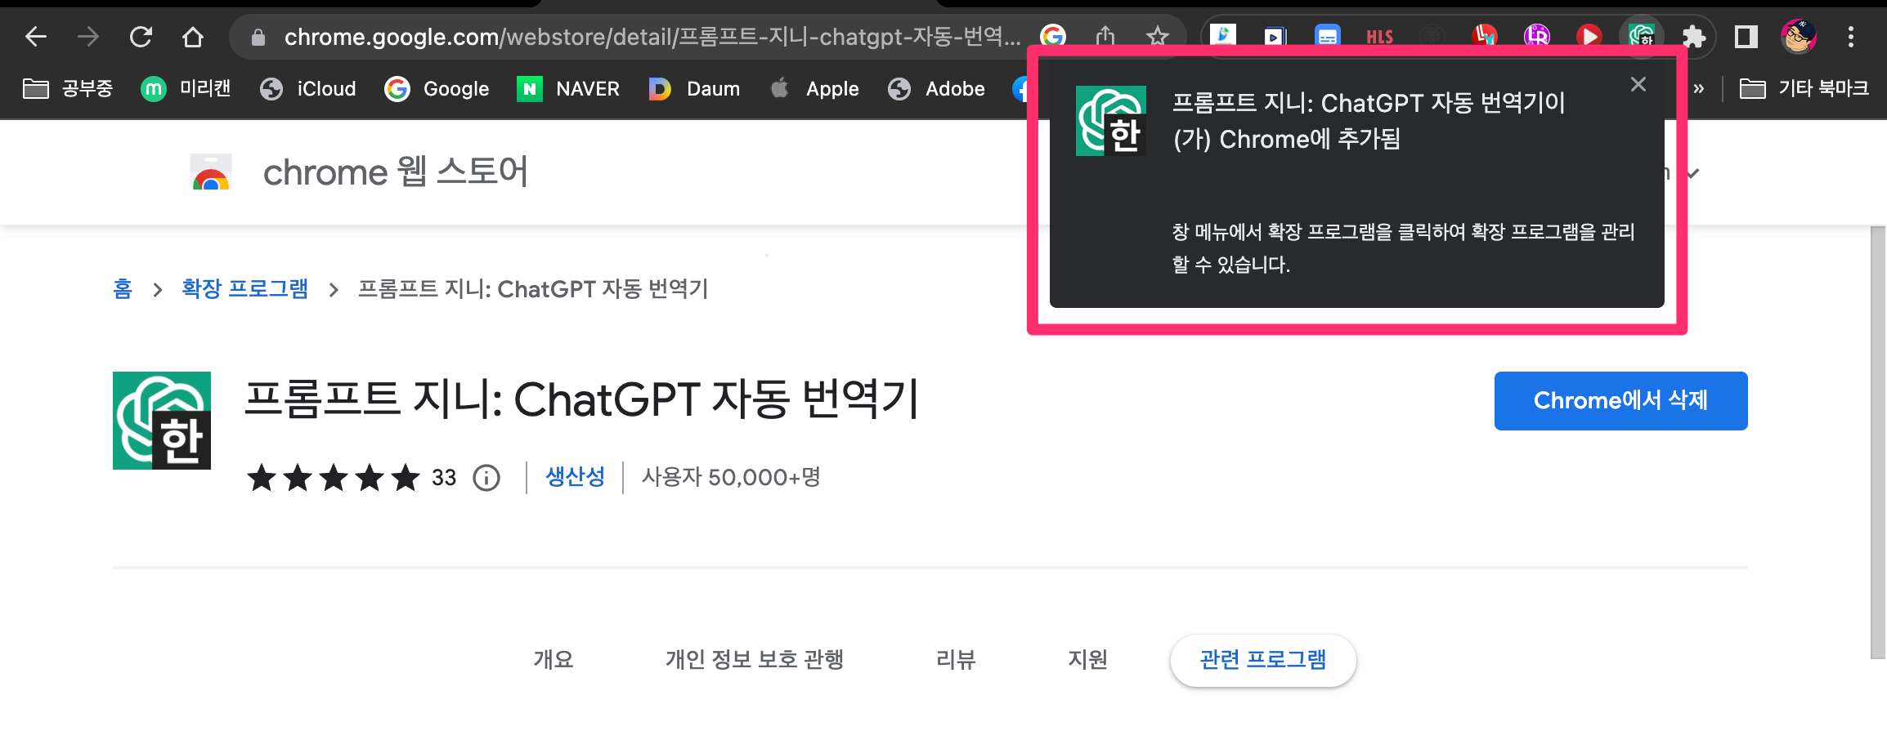The image size is (1887, 731).
Task: Share this page via the share icon
Action: click(x=1105, y=37)
